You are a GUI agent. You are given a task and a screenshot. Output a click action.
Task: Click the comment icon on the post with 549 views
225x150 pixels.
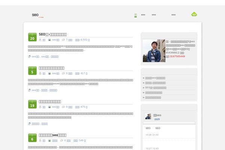coord(61,141)
